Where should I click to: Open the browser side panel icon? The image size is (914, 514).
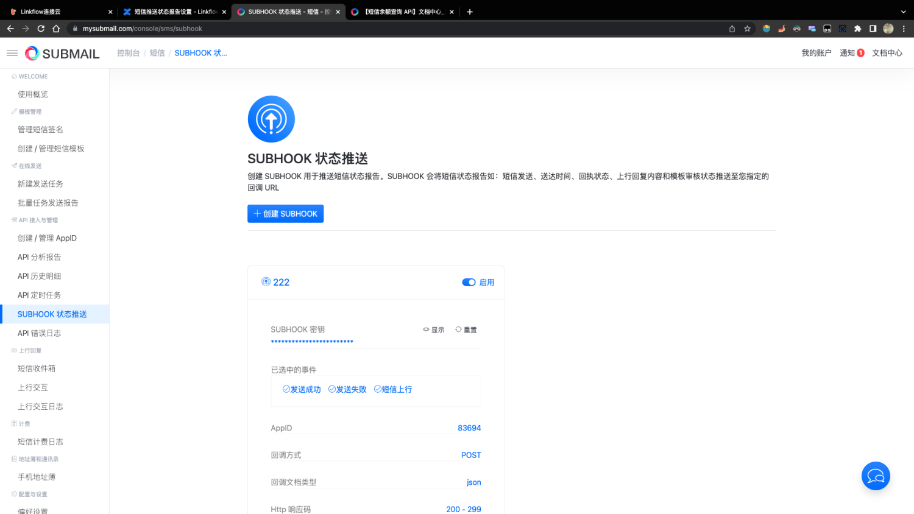click(x=873, y=29)
